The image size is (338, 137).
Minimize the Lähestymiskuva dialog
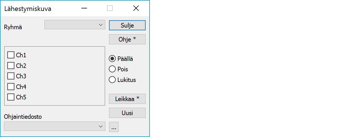[x=84, y=8]
